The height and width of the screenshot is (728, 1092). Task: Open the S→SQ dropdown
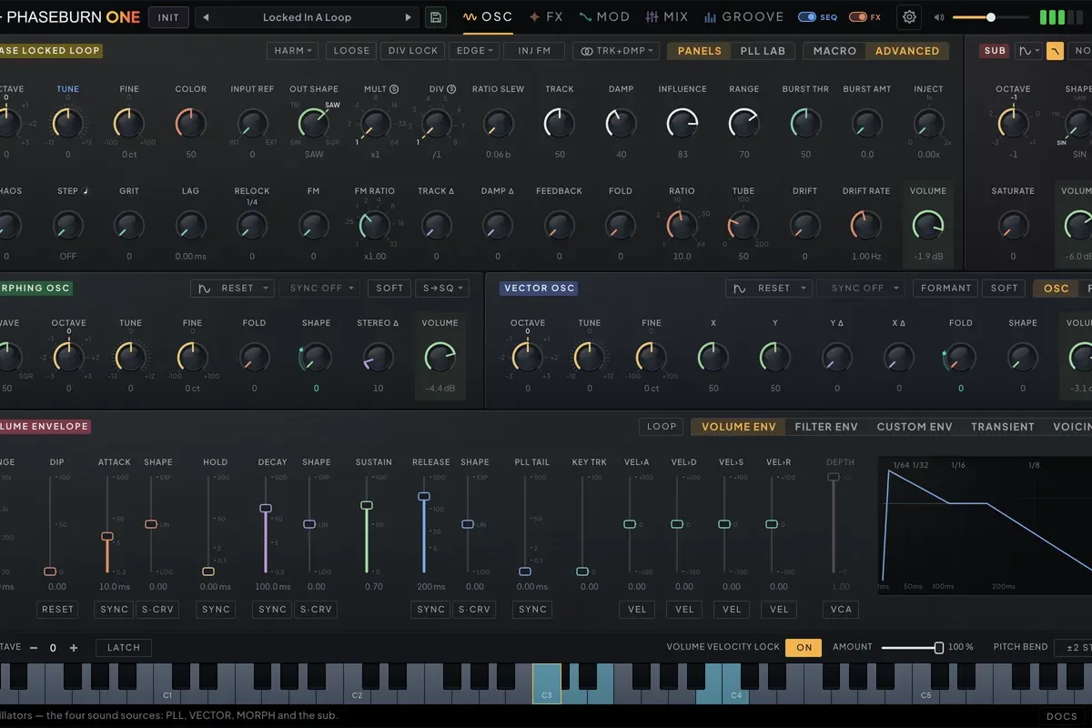(x=442, y=288)
